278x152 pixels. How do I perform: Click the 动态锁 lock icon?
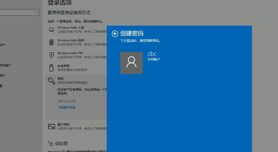(x=50, y=143)
